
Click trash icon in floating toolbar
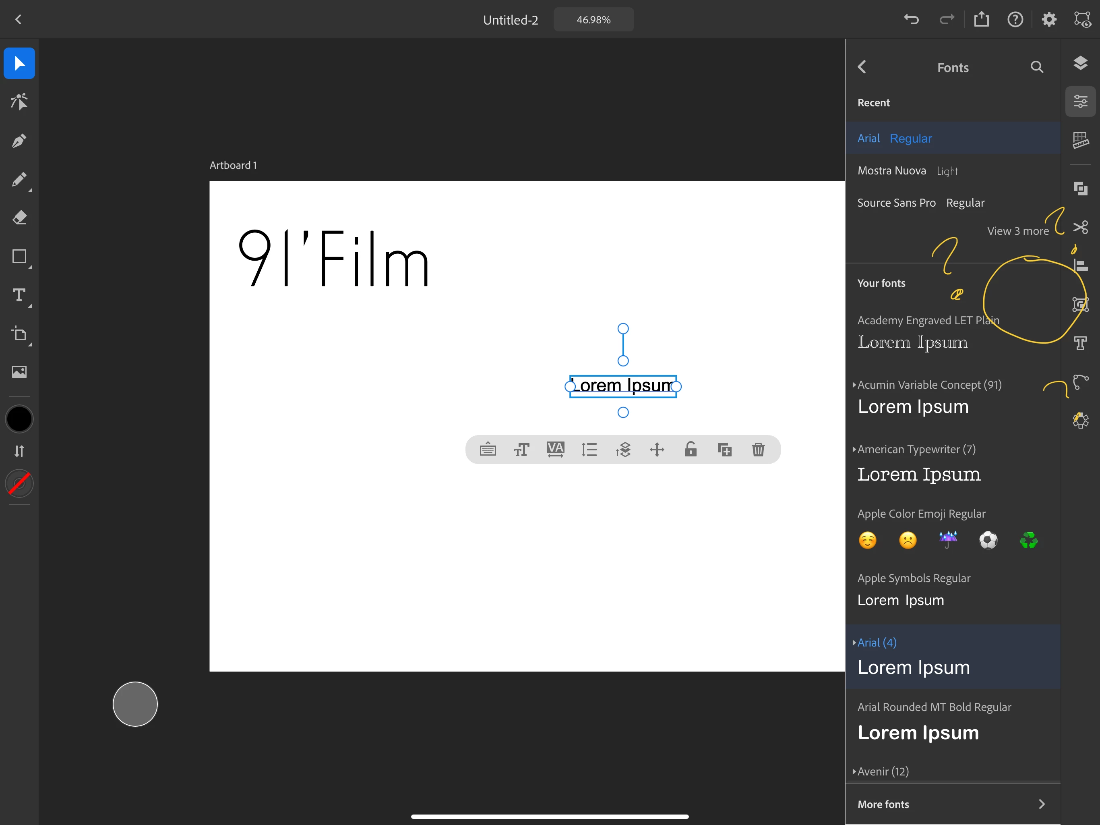click(758, 450)
